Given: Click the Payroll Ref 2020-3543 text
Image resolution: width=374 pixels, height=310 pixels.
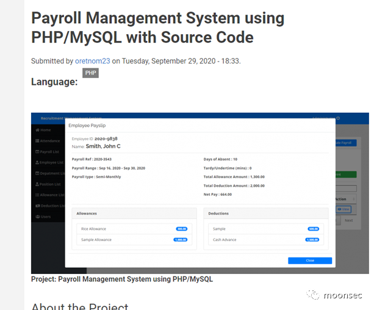Looking at the screenshot, I should [92, 159].
